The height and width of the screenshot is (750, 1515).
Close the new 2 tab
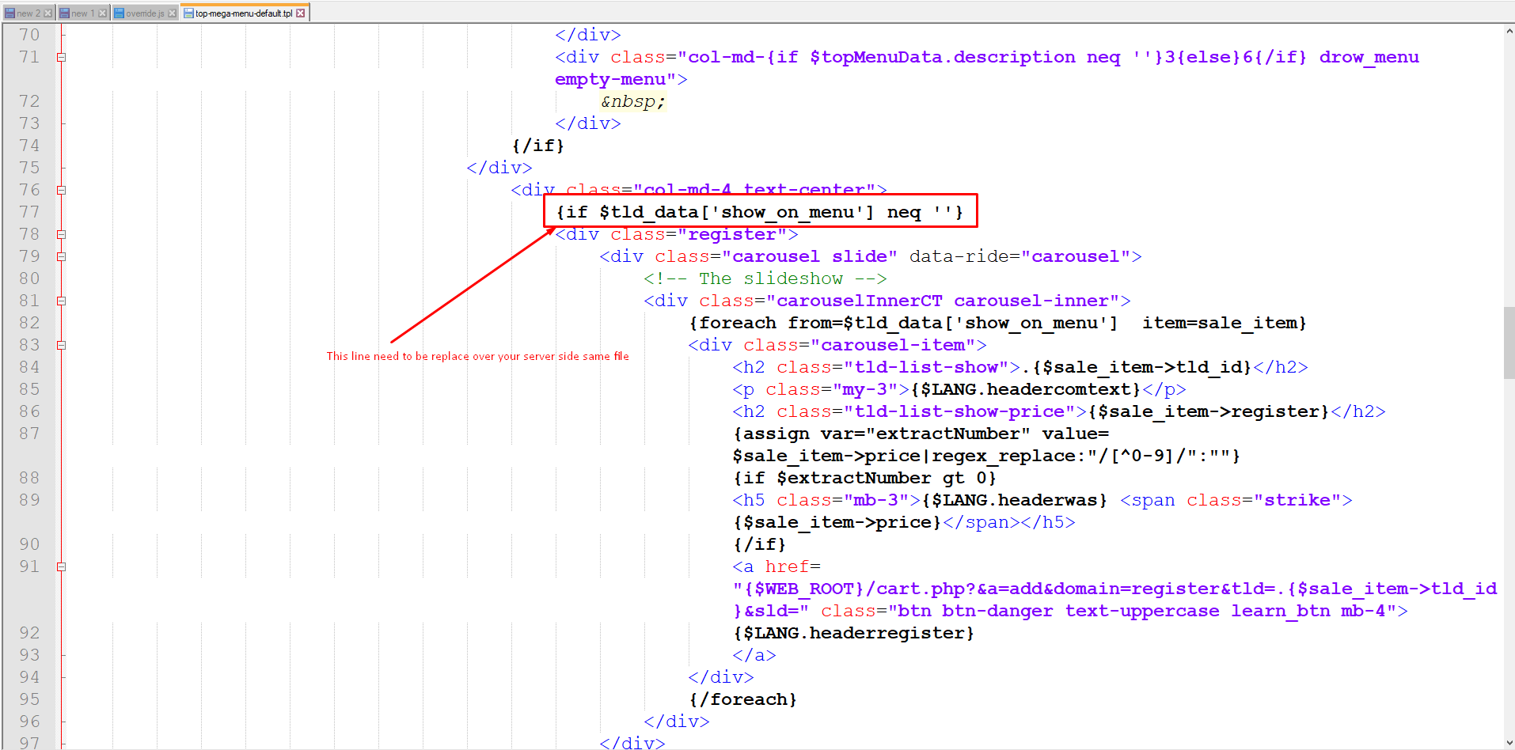click(48, 13)
